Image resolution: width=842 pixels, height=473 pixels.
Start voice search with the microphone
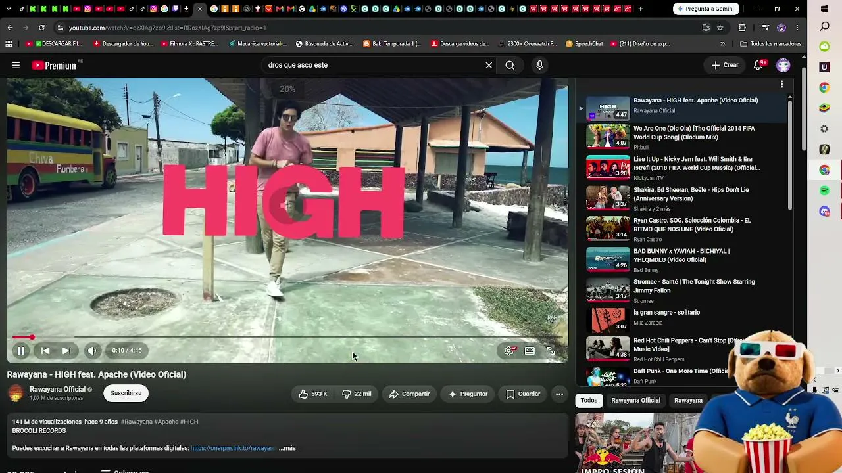tap(539, 65)
